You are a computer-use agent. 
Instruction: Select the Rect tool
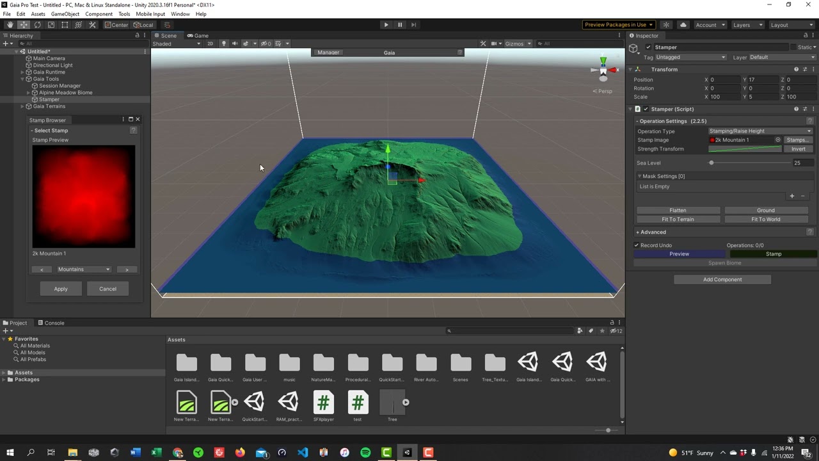pos(65,25)
